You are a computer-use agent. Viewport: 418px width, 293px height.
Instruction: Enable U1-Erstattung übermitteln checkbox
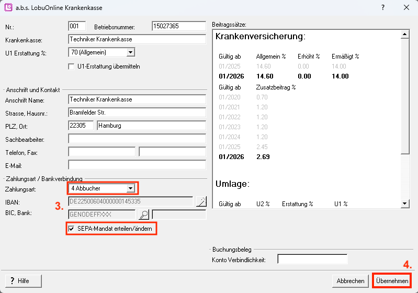click(x=72, y=66)
